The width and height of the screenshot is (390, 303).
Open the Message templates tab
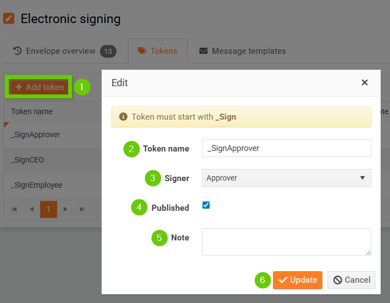(x=242, y=51)
